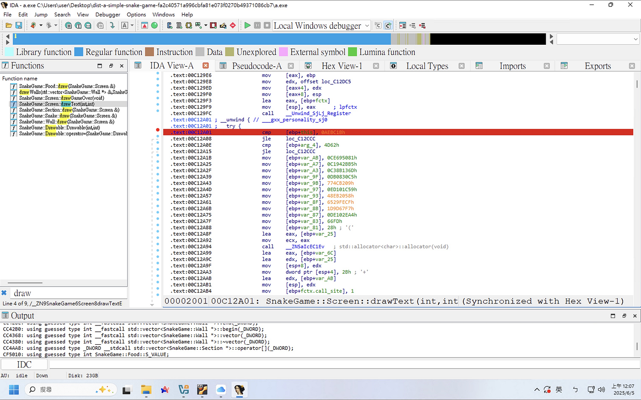
Task: Open the Windows menu
Action: [163, 15]
